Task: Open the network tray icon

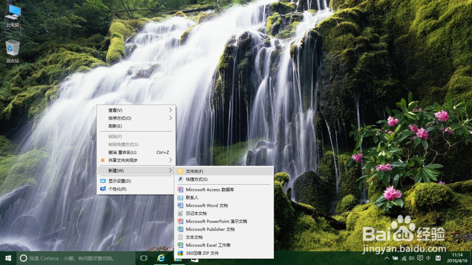Action: [x=404, y=258]
